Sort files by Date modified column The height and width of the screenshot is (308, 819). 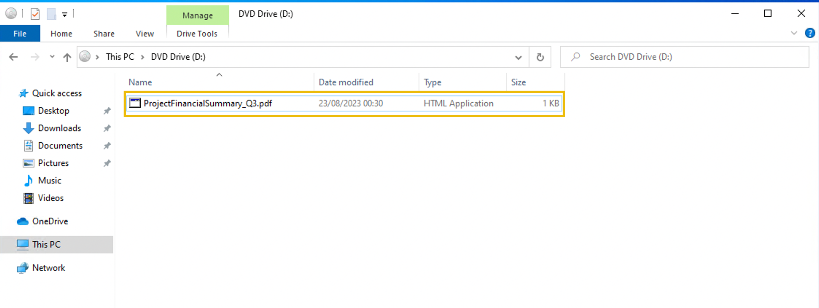346,82
